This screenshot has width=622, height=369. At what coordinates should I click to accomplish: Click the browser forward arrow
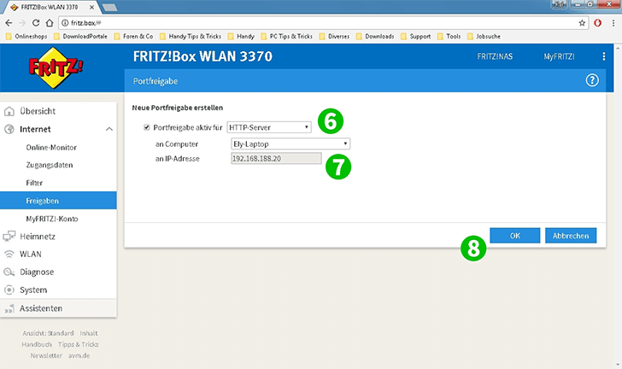point(22,23)
